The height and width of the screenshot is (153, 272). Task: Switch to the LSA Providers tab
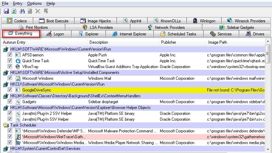pyautogui.click(x=98, y=28)
